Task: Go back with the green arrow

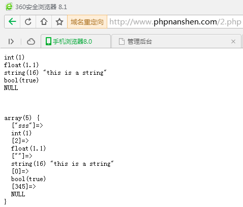Action: tap(12, 21)
